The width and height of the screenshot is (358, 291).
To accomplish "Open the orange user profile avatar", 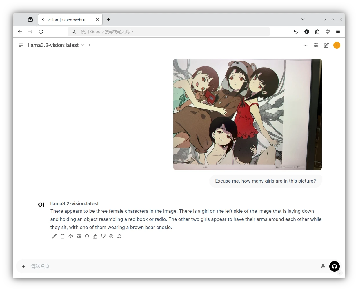I will 337,45.
